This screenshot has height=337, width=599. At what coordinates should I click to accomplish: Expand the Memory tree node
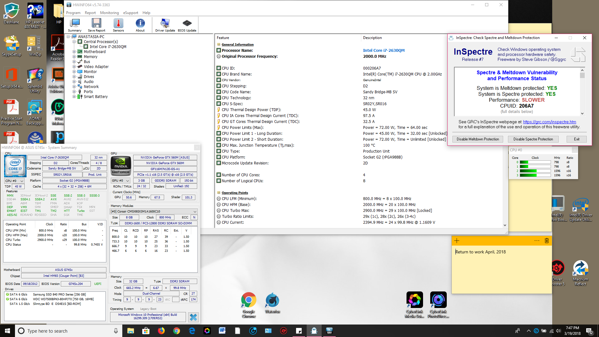coord(74,57)
